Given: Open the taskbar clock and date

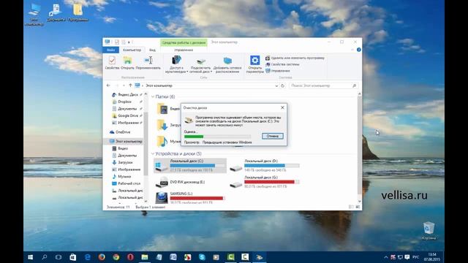Looking at the screenshot, I should 432,257.
